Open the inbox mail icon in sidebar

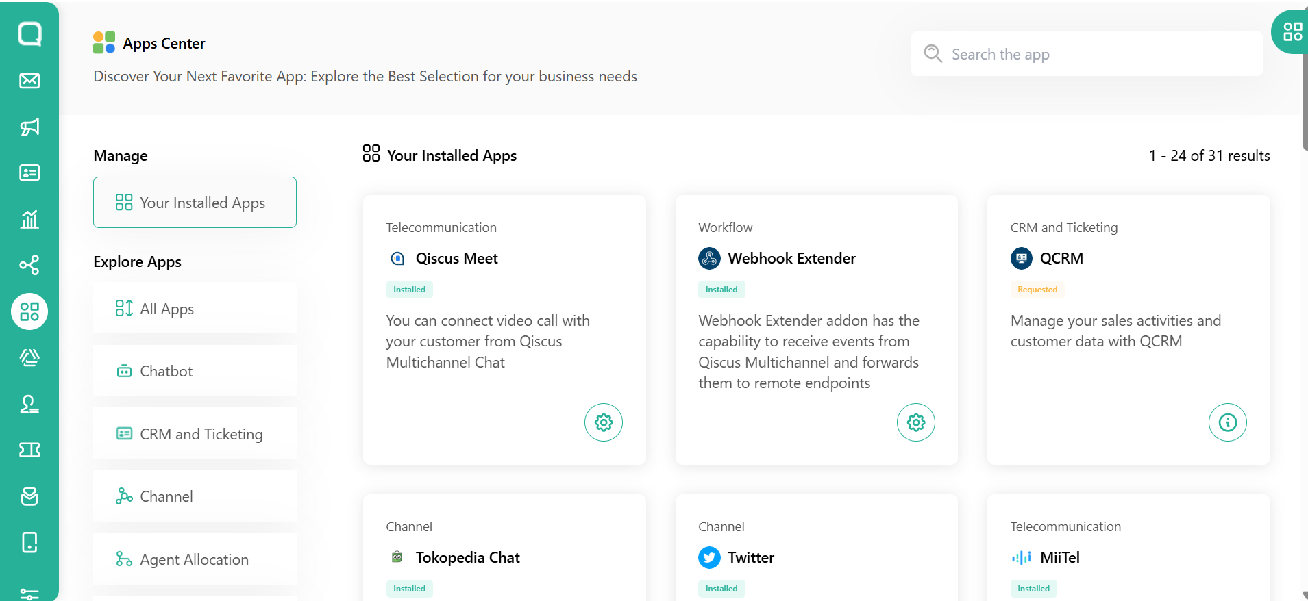pyautogui.click(x=29, y=81)
